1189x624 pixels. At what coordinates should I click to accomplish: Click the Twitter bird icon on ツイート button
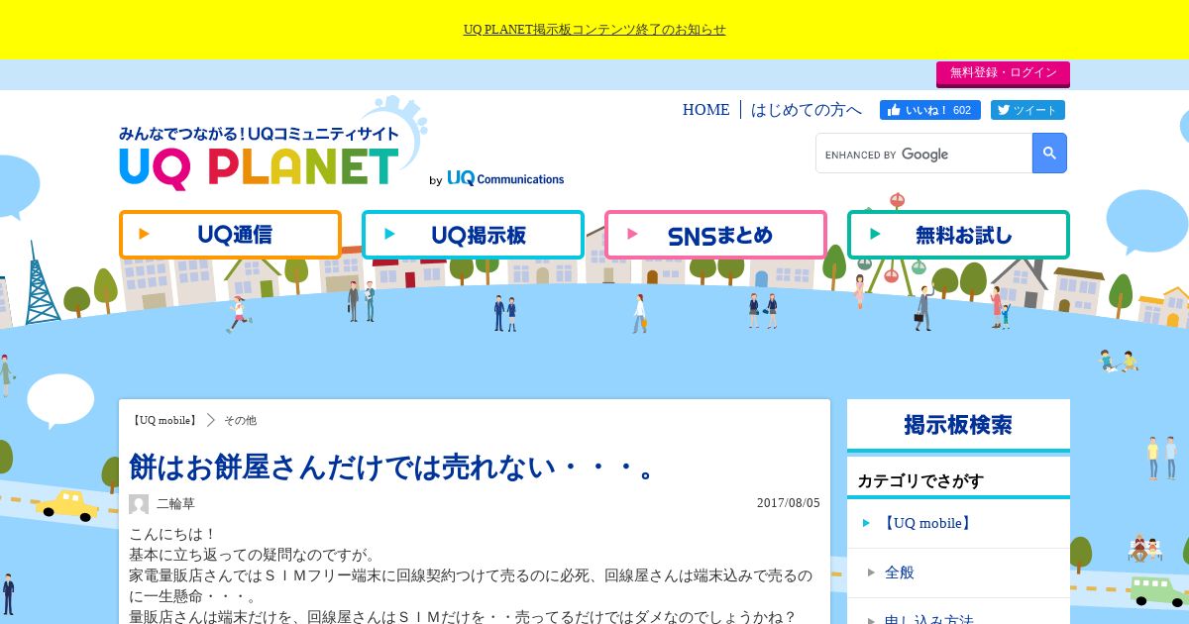point(1003,110)
